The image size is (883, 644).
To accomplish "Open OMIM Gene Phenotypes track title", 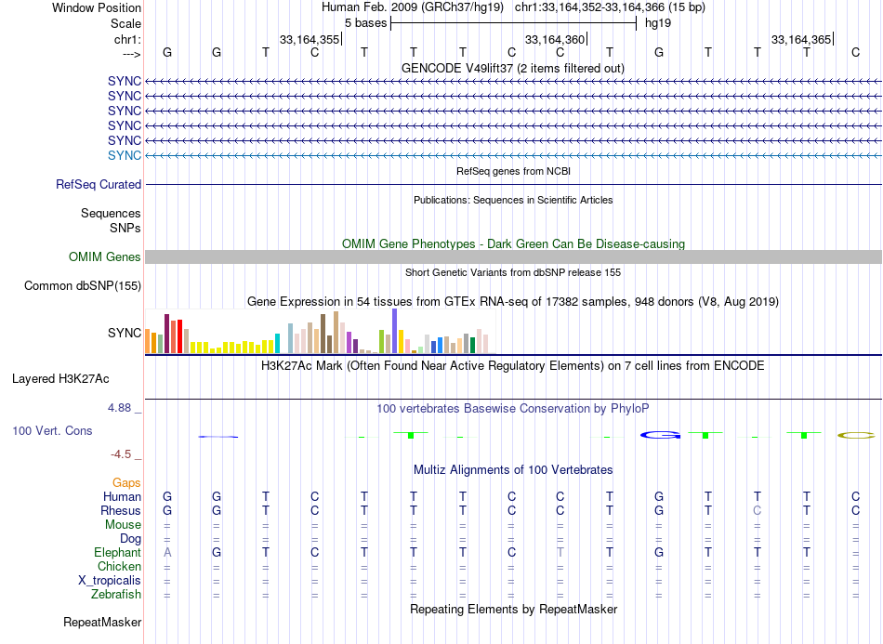I will [x=513, y=243].
